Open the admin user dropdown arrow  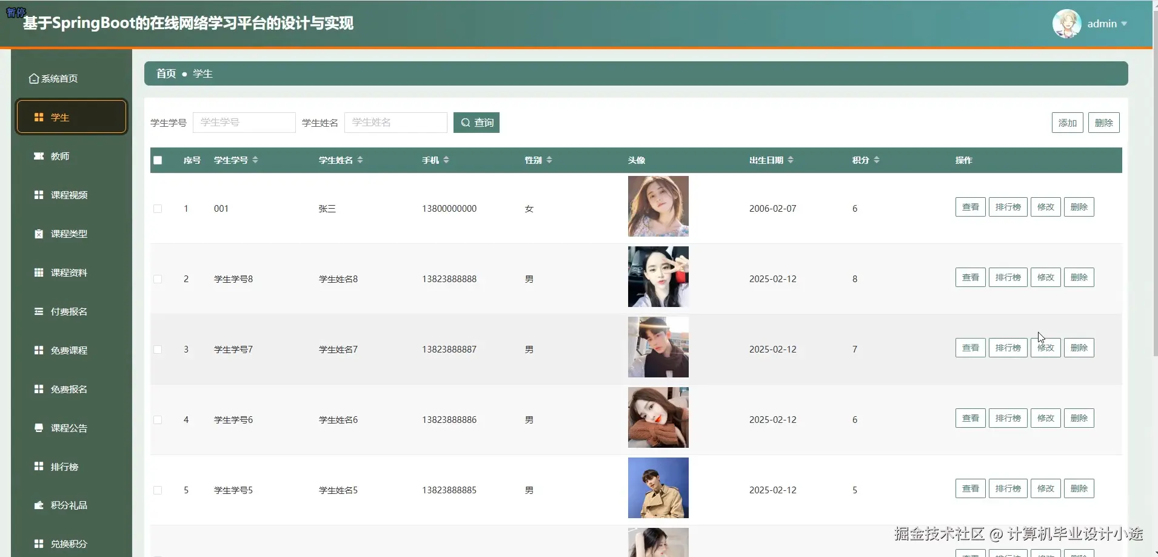(x=1124, y=24)
